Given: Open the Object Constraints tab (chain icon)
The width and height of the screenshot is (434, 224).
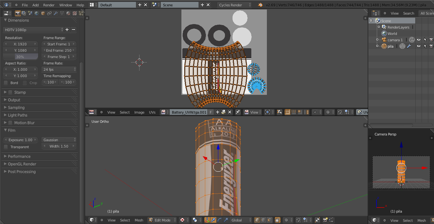Looking at the screenshot, I should (49, 13).
